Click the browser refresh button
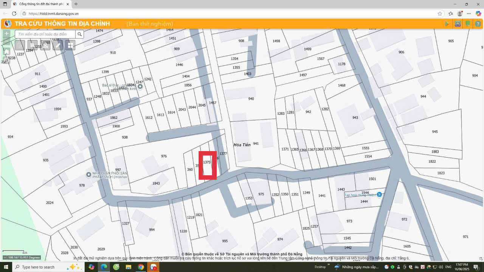Viewport: 484px width, 272px height. (14, 14)
